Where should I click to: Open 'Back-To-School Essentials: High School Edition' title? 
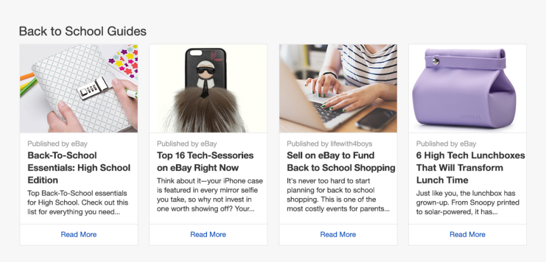point(79,168)
